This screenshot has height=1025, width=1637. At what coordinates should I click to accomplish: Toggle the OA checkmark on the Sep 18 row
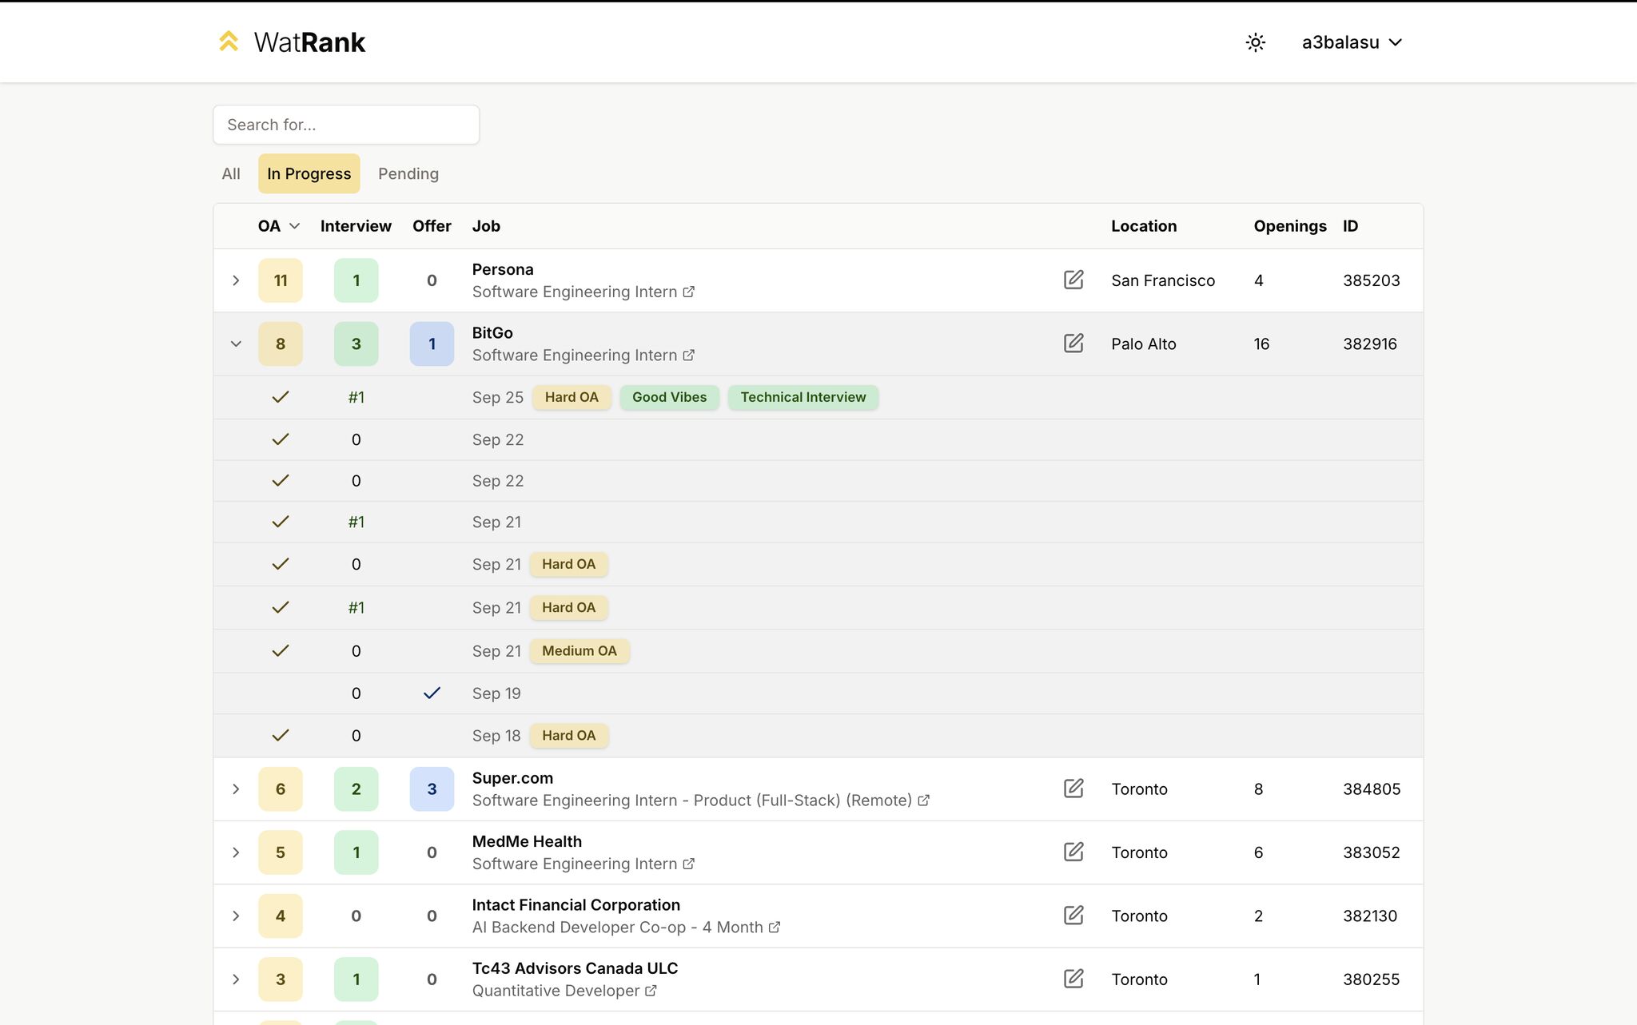coord(280,735)
